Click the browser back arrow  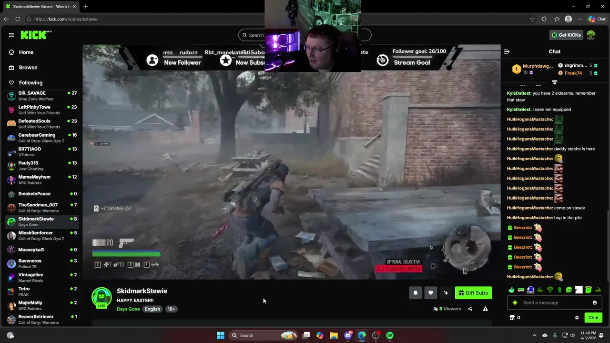tap(6, 19)
